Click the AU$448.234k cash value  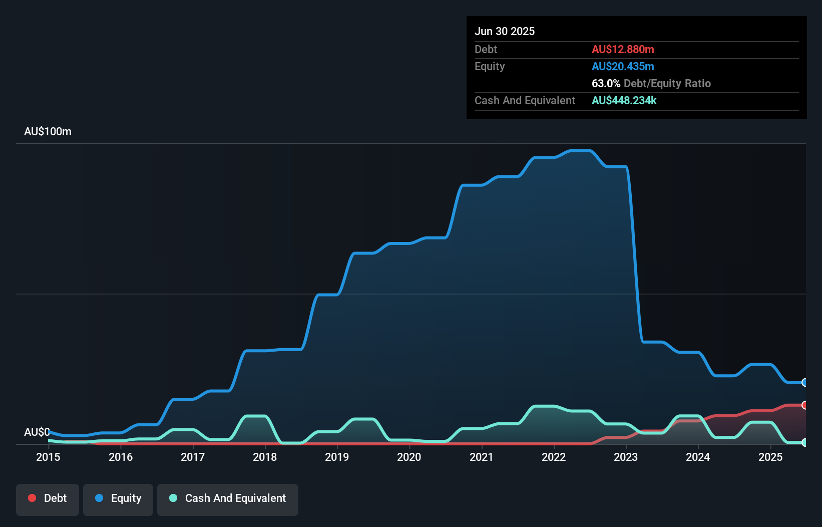(x=624, y=100)
